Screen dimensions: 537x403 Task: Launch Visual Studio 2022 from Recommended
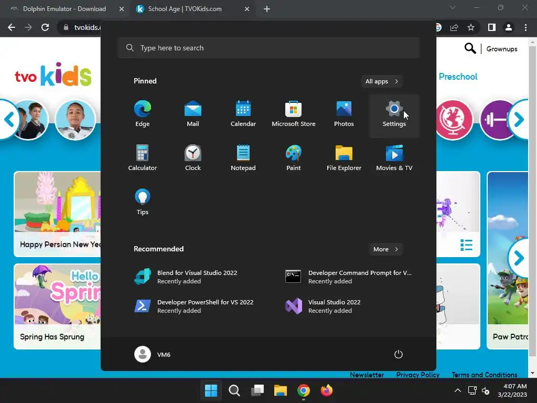(x=349, y=306)
